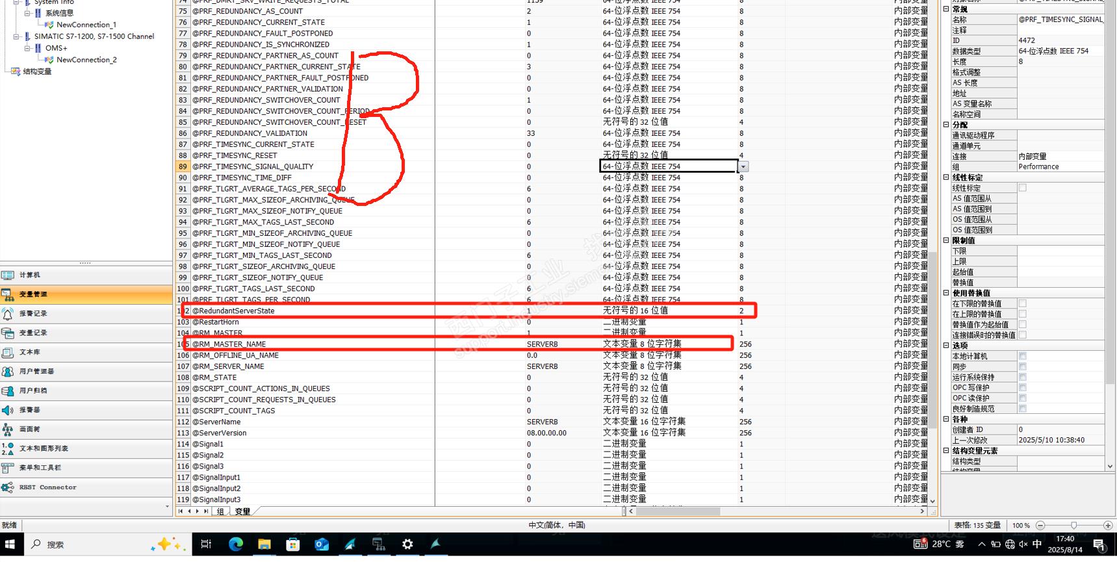Select NewConnection_1 in tree
Viewport: 1117px width, 562px height.
point(86,25)
